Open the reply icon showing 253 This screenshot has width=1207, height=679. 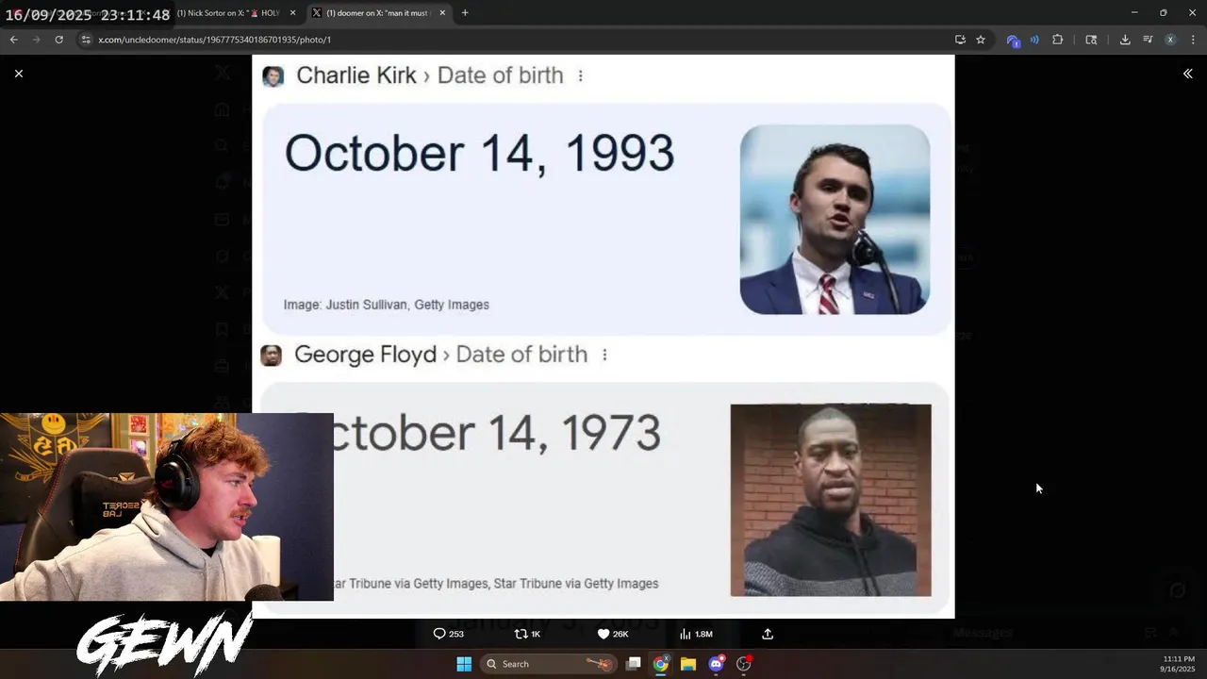pos(448,634)
